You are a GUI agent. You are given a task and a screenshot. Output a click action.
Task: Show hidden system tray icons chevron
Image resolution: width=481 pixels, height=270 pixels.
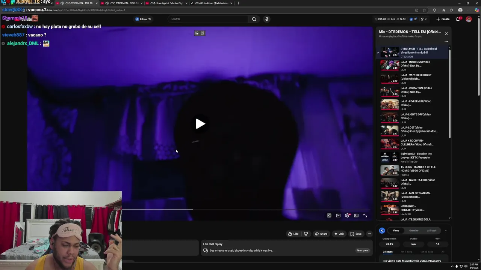(x=452, y=266)
